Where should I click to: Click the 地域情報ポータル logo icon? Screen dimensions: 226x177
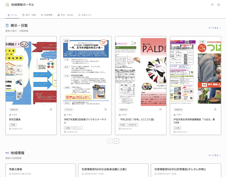7,5
